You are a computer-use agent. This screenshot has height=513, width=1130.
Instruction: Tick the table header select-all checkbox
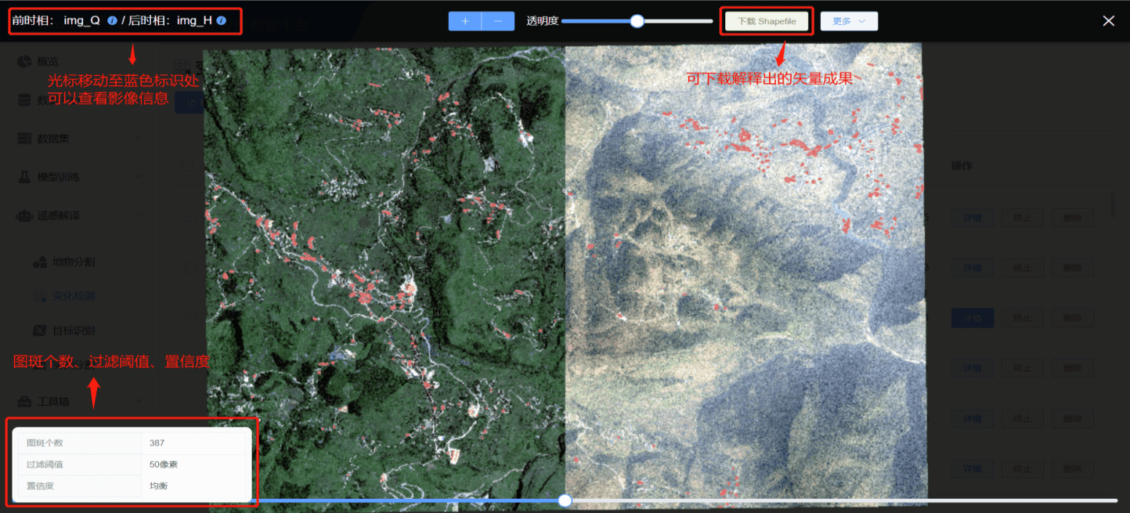coord(188,166)
